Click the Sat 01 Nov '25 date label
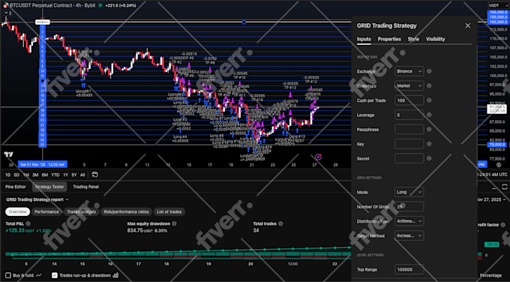This screenshot has width=510, height=282. [x=43, y=164]
